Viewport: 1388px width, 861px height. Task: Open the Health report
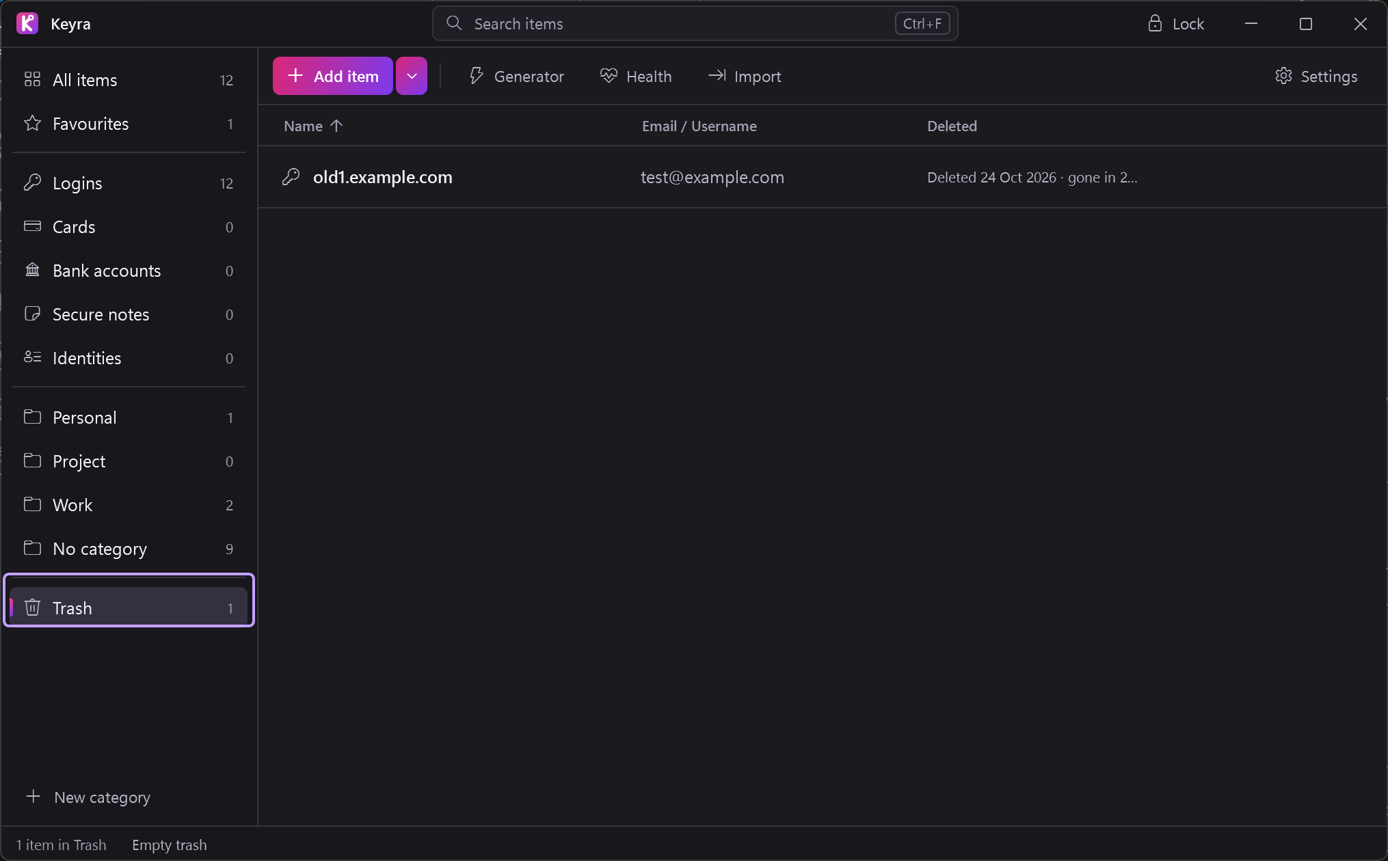636,77
